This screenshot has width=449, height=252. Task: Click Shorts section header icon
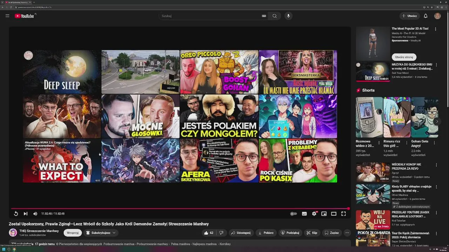358,90
